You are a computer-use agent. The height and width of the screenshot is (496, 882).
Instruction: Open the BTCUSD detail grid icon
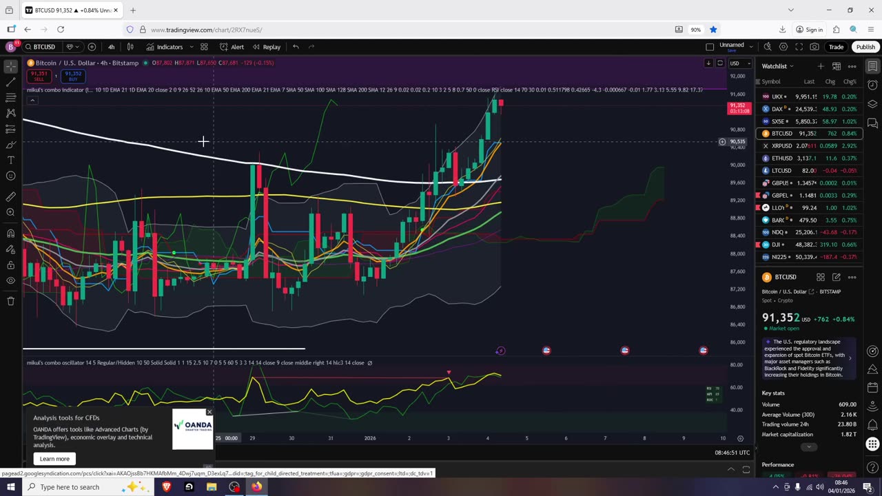tap(821, 277)
